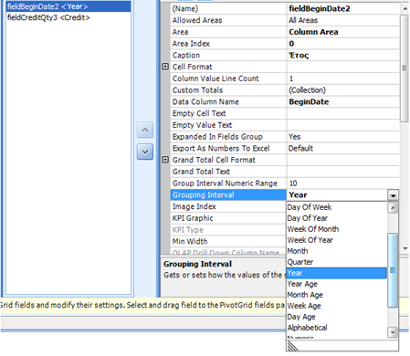Screen dimensions: 410x356
Task: Select fieldCreditQty3 <Credit> in field list
Action: [48, 17]
